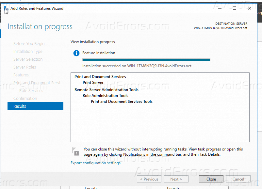Image resolution: width=262 pixels, height=189 pixels.
Task: Select the Features step
Action: (21, 75)
